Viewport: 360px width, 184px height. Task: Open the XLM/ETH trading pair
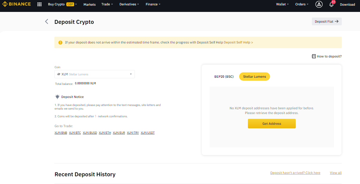(x=105, y=133)
